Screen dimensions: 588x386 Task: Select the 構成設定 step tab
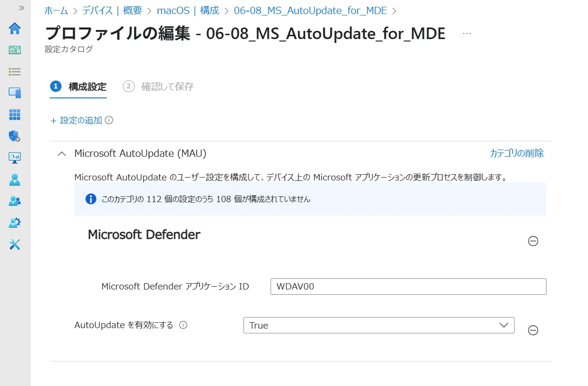78,87
